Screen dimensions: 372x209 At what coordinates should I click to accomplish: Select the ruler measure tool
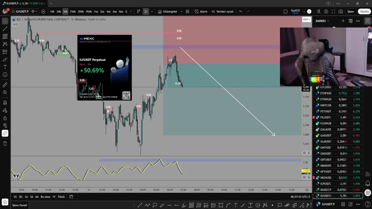click(5, 85)
